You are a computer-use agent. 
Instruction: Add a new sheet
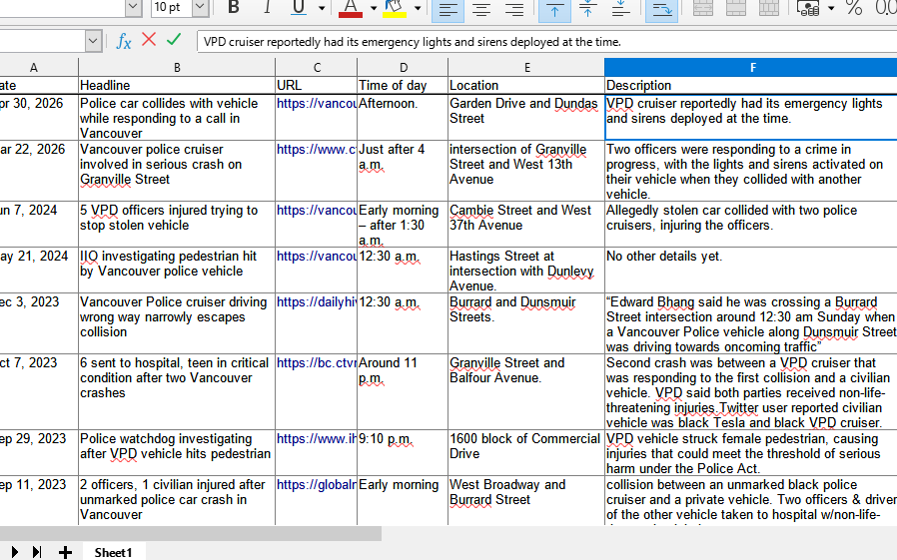pos(65,552)
